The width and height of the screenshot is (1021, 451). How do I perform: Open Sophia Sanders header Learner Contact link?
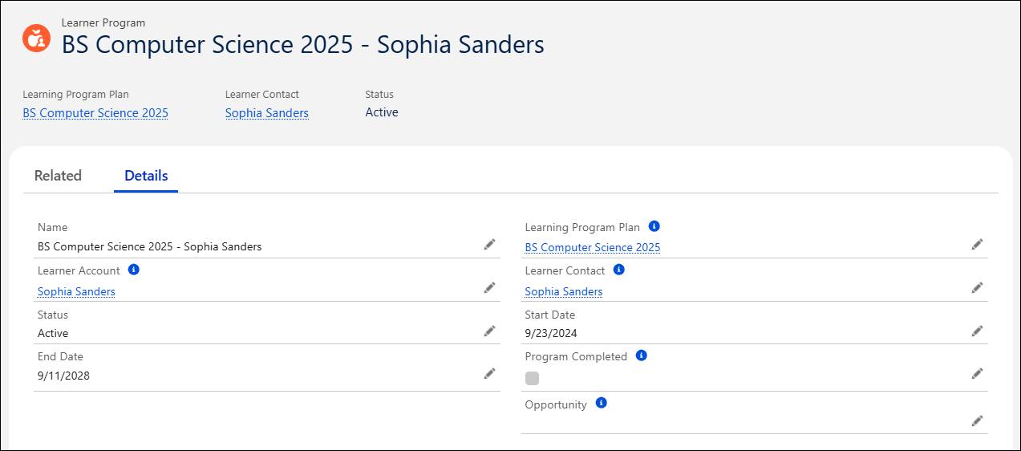click(267, 113)
